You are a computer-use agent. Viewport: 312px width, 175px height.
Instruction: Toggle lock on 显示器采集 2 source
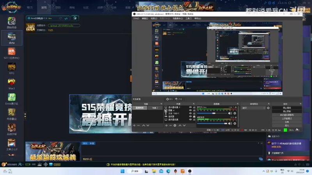tap(194, 107)
